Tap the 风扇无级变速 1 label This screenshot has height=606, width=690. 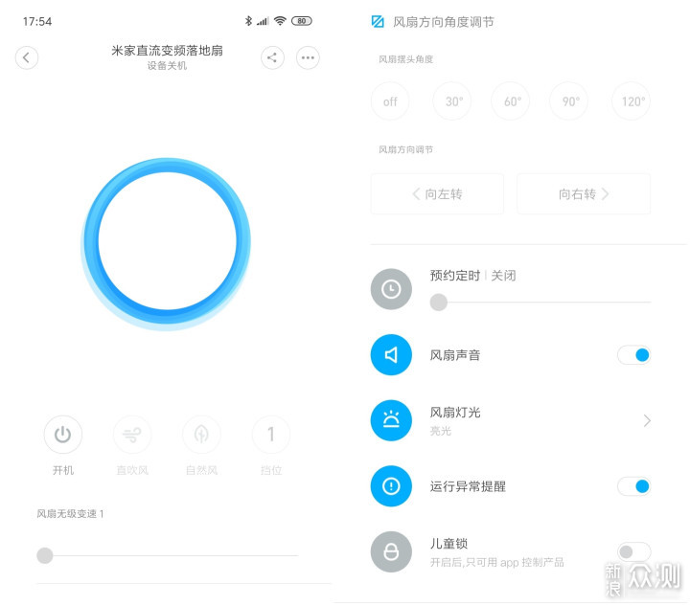70,514
